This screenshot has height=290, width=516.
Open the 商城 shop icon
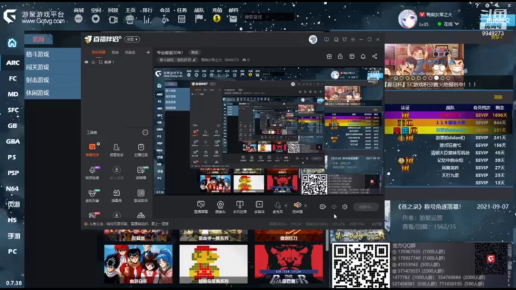(78, 19)
